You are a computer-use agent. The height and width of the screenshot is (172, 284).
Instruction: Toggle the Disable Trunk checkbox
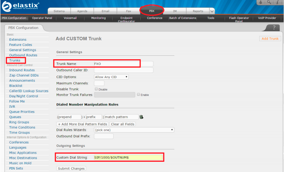(96, 89)
